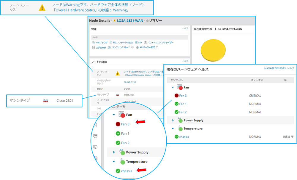Image resolution: width=297 pixels, height=180 pixels.
Task: Click ステータス column header
Action: (257, 80)
